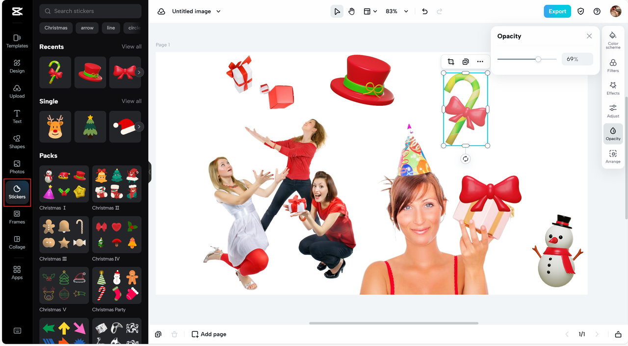Open the Adjust panel
Screen dimensions: 628x346
pyautogui.click(x=613, y=111)
